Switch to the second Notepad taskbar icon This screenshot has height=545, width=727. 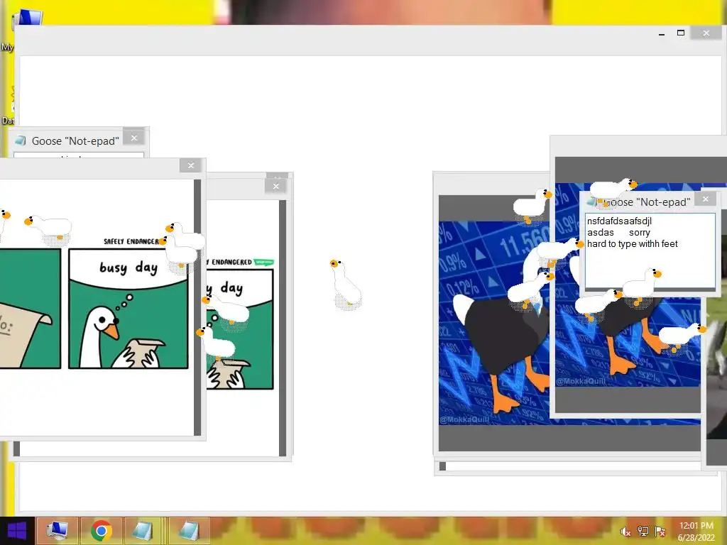tap(189, 531)
